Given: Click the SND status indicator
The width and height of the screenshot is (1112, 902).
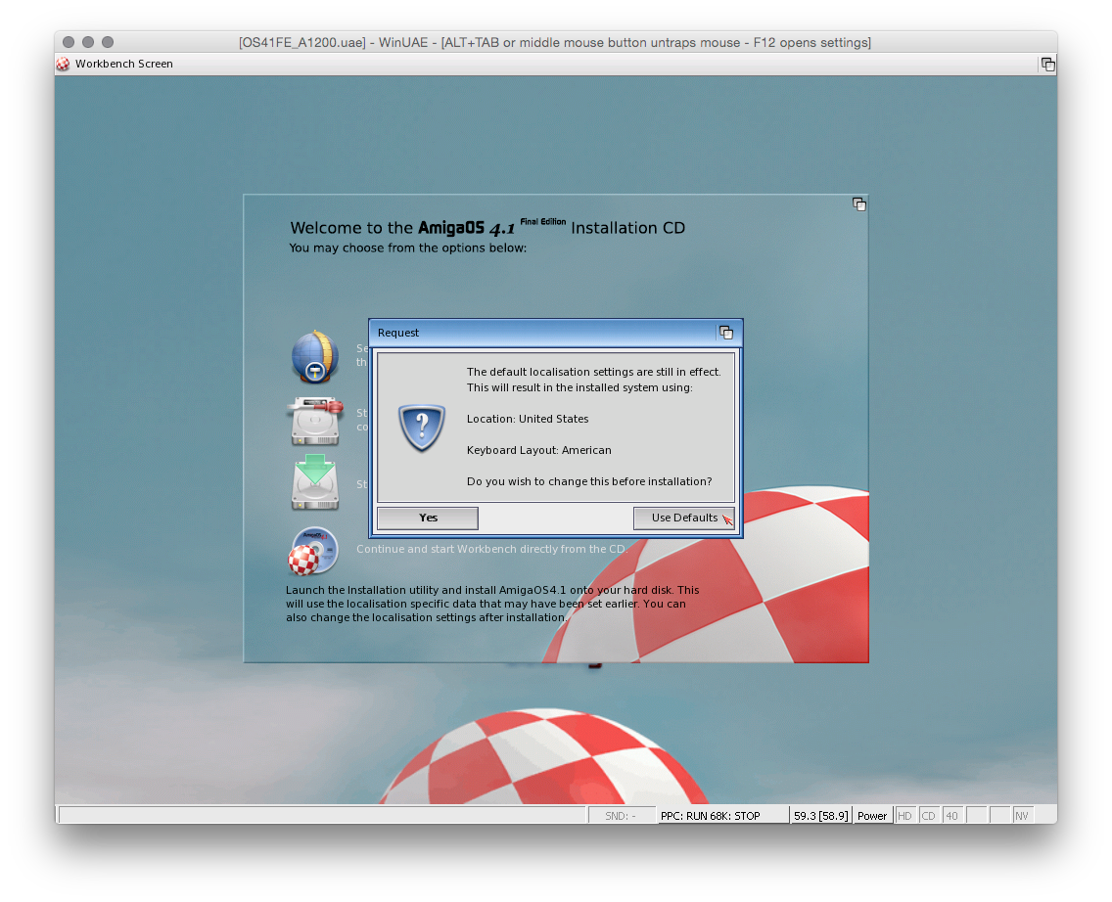Looking at the screenshot, I should coord(620,816).
